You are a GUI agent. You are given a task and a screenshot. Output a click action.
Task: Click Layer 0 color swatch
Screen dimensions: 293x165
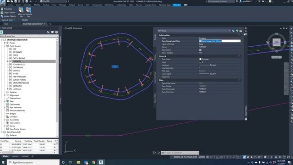(x=201, y=62)
